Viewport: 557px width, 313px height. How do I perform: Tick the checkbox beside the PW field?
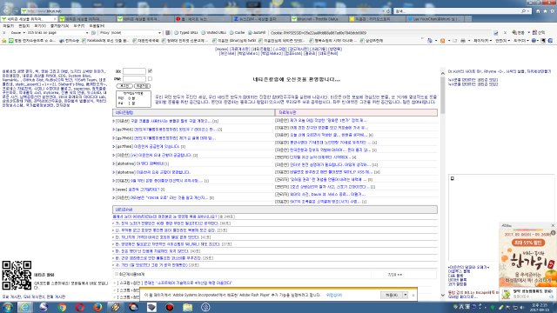click(x=150, y=79)
